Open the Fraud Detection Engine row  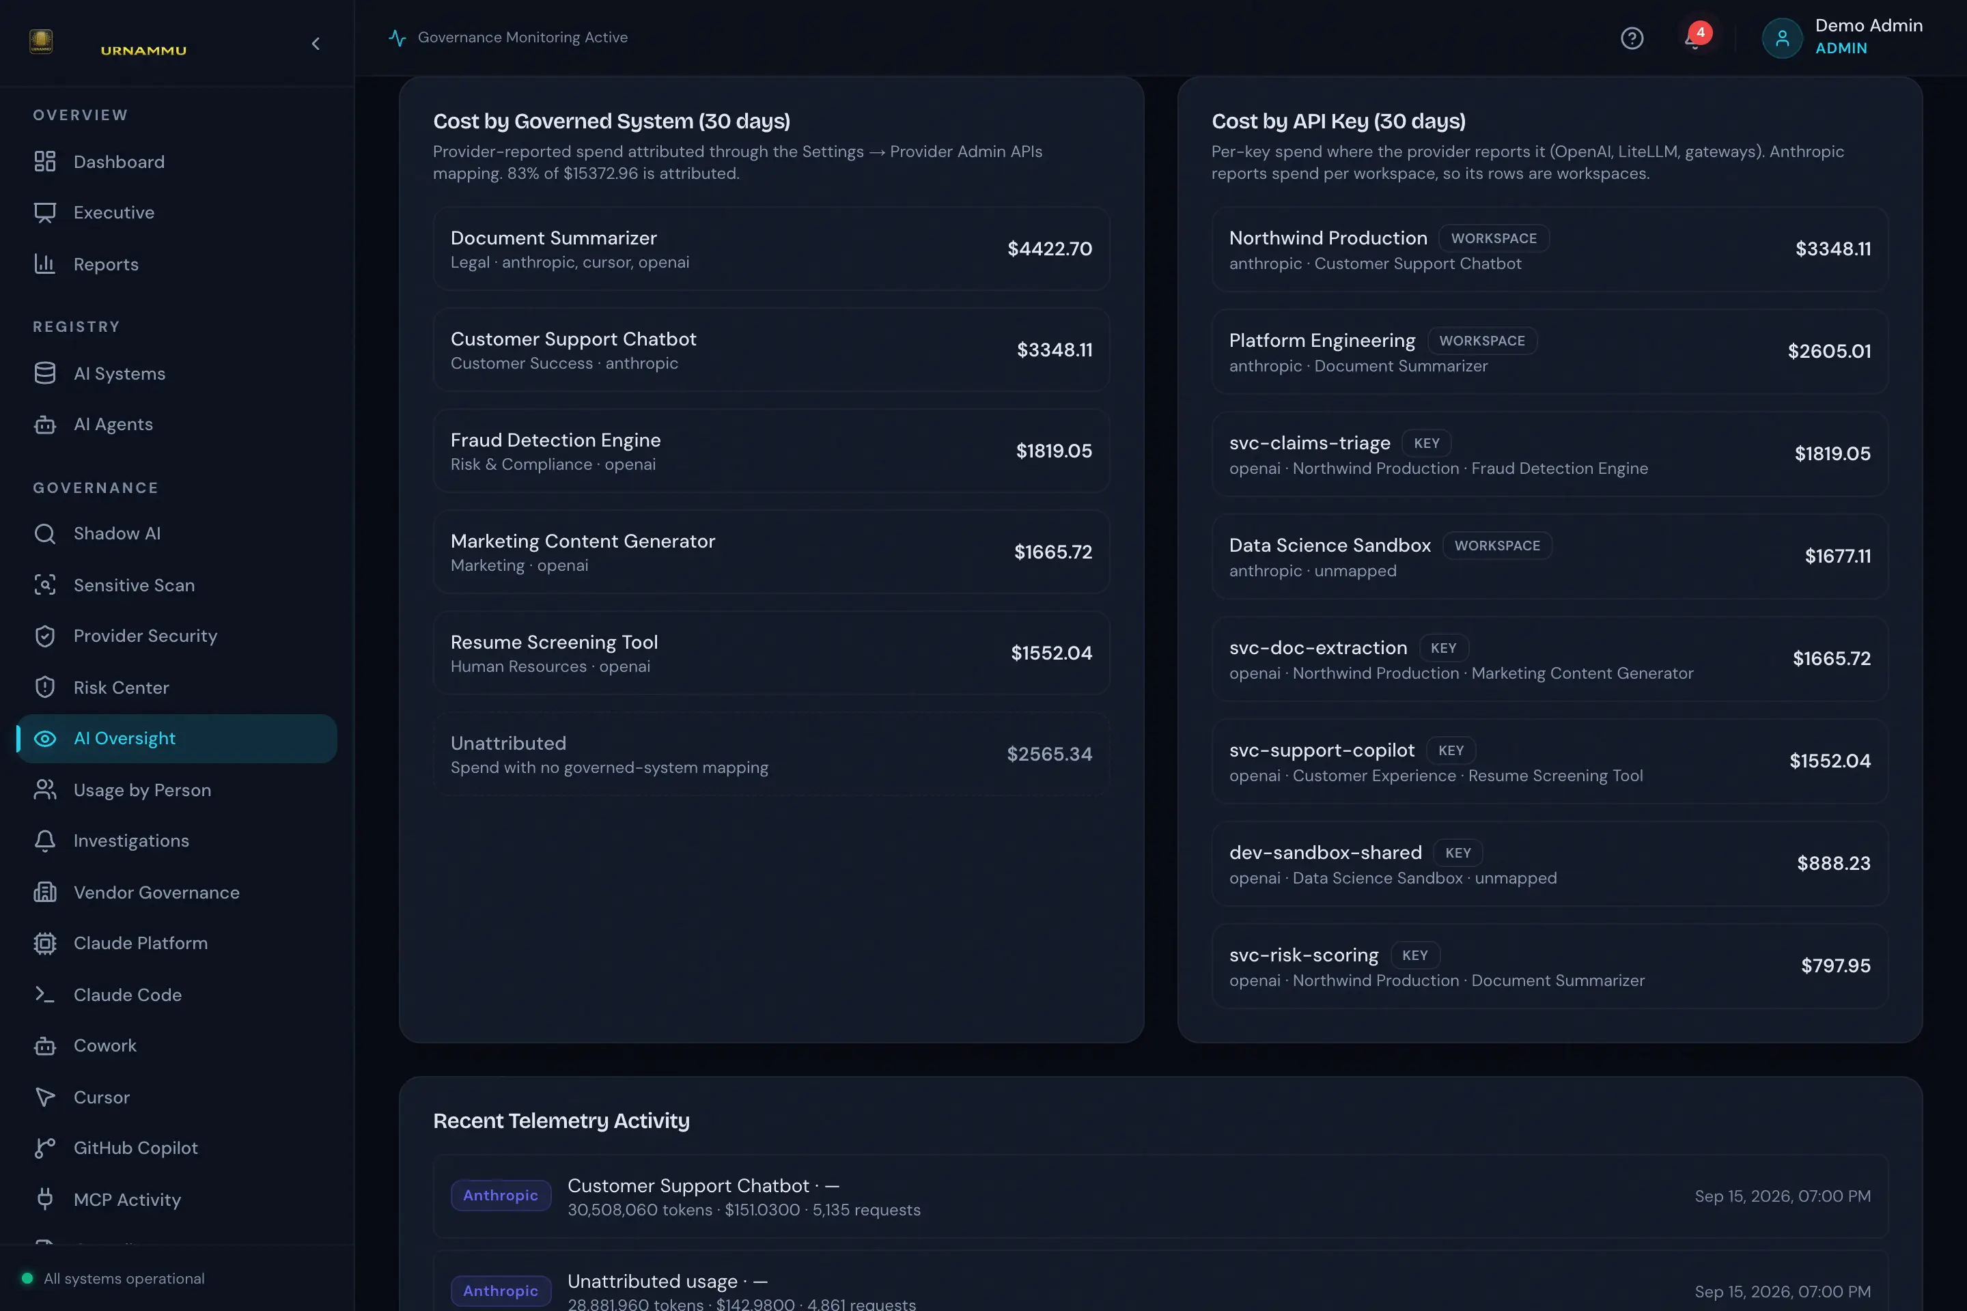point(771,451)
